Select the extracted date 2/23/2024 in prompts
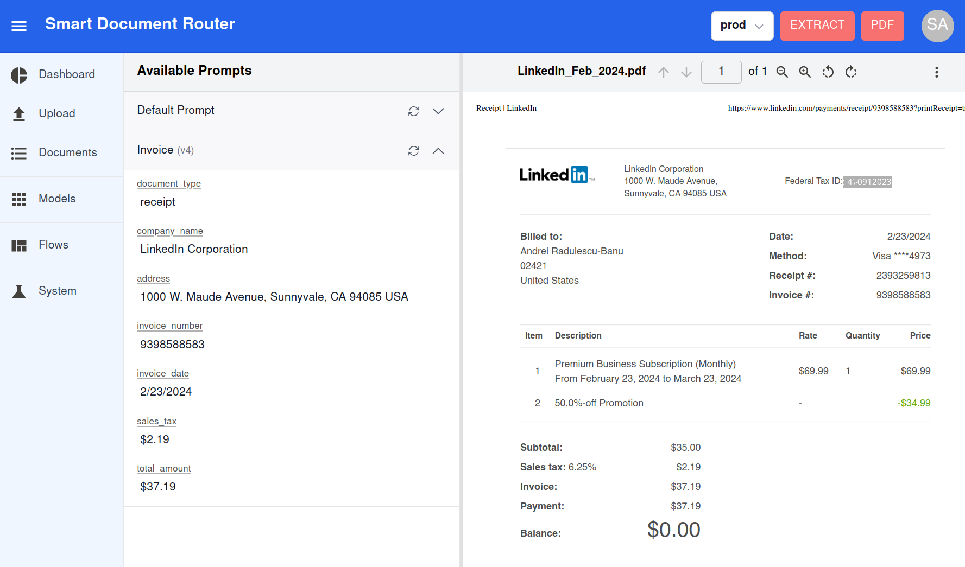 (x=166, y=392)
